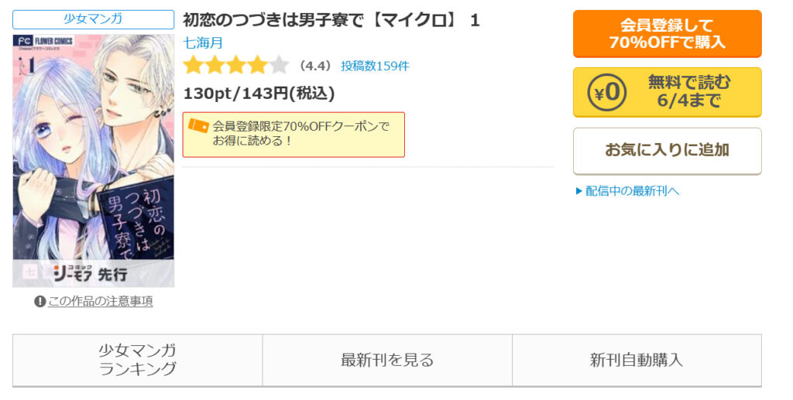Click the exclamation notice icon

tap(40, 302)
